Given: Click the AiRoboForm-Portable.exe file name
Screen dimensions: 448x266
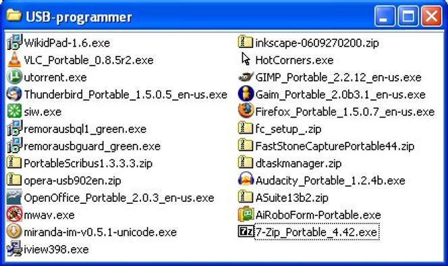Looking at the screenshot, I should tap(318, 215).
